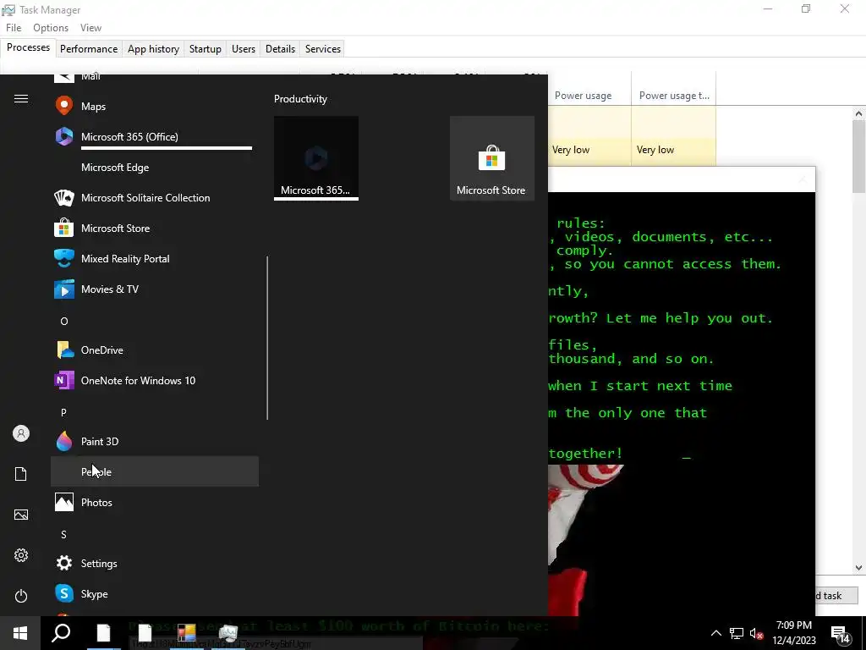866x650 pixels.
Task: Open Task Manager Options menu
Action: (50, 28)
